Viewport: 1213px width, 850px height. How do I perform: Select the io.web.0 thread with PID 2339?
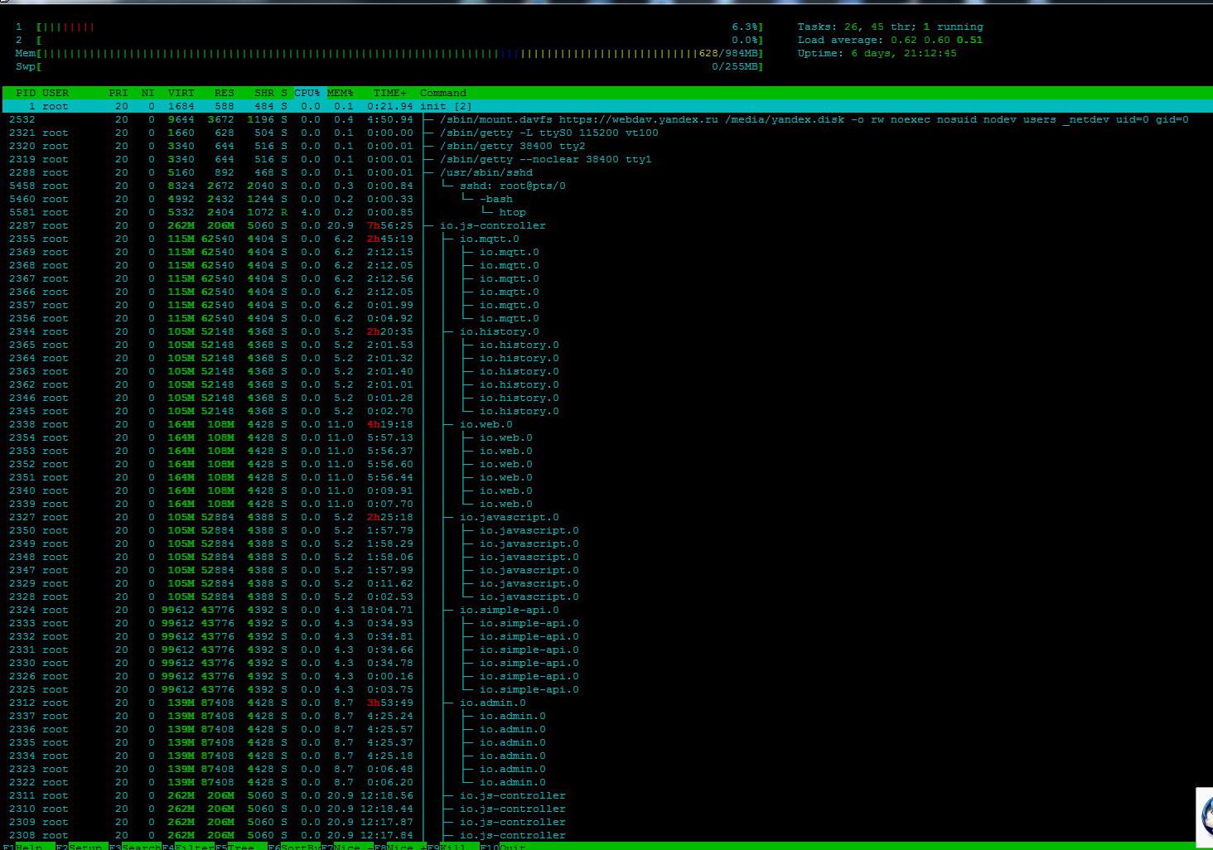pyautogui.click(x=606, y=504)
